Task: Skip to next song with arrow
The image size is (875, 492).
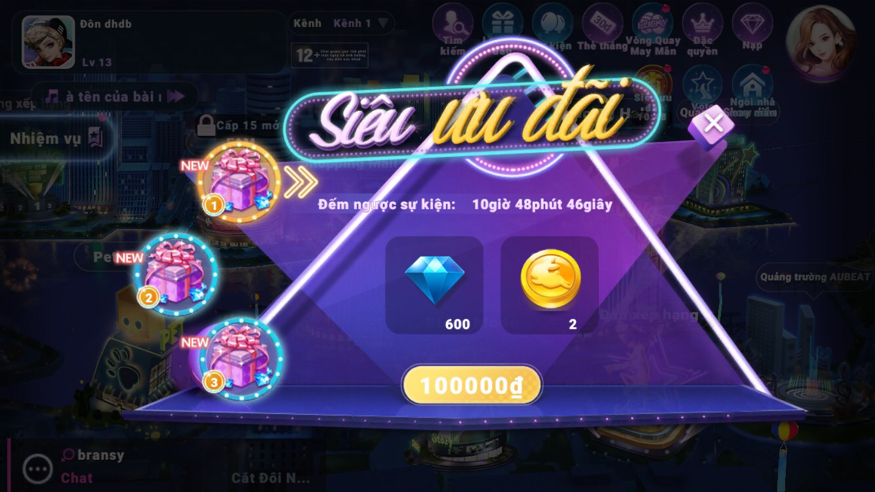Action: click(x=176, y=96)
